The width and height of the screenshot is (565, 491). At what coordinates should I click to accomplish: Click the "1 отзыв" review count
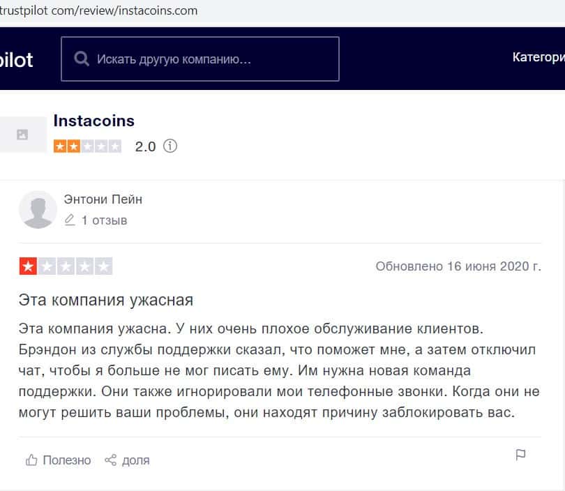point(105,220)
